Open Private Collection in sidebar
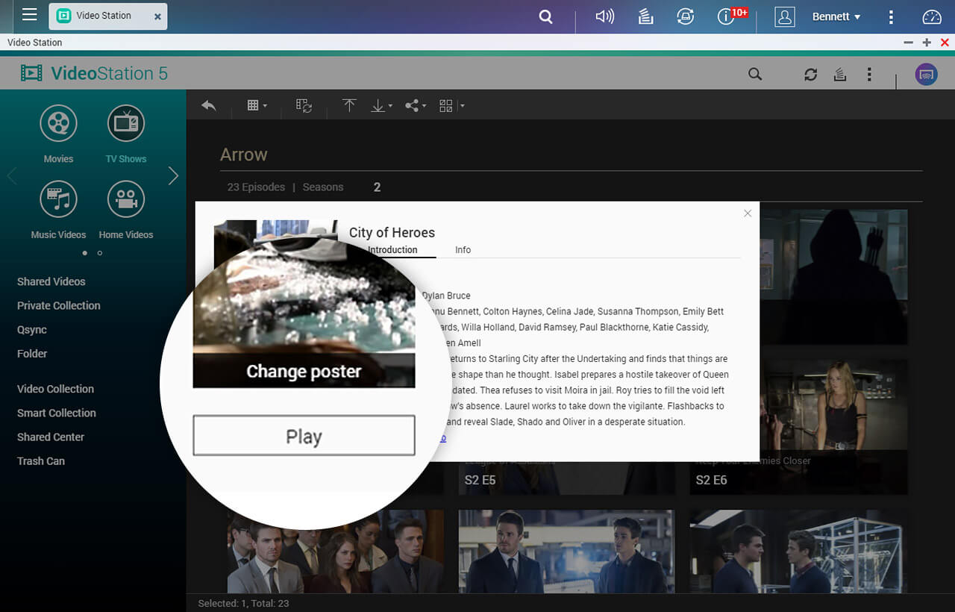Screen dimensions: 955x612 [58, 305]
